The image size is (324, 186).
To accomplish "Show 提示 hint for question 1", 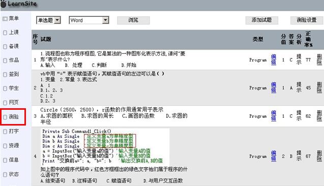I will click(x=299, y=59).
